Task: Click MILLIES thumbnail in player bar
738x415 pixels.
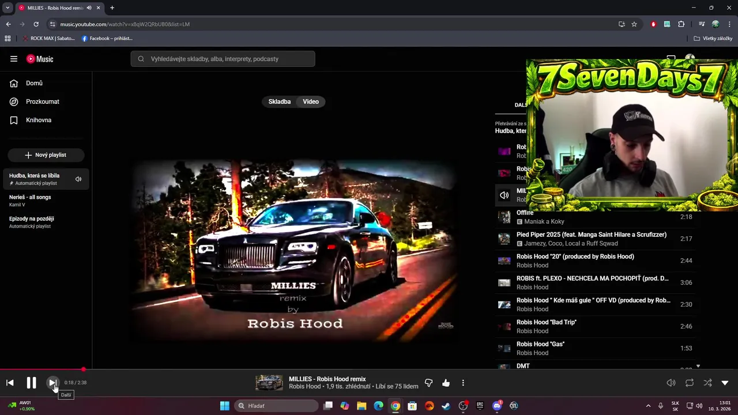Action: 269,383
